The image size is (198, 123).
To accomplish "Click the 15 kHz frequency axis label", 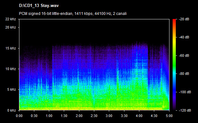I will tap(10, 48).
